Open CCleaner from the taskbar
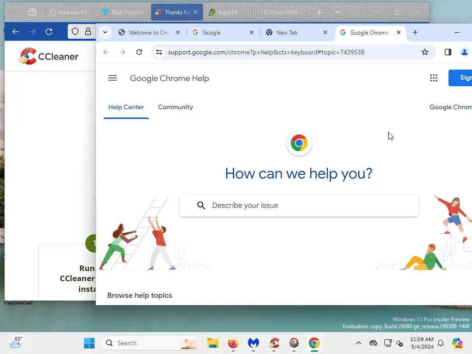This screenshot has width=472, height=354. pyautogui.click(x=274, y=343)
